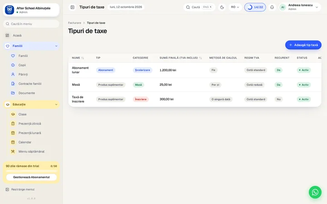Click the Prezență zilnică clipboard icon

13,124
